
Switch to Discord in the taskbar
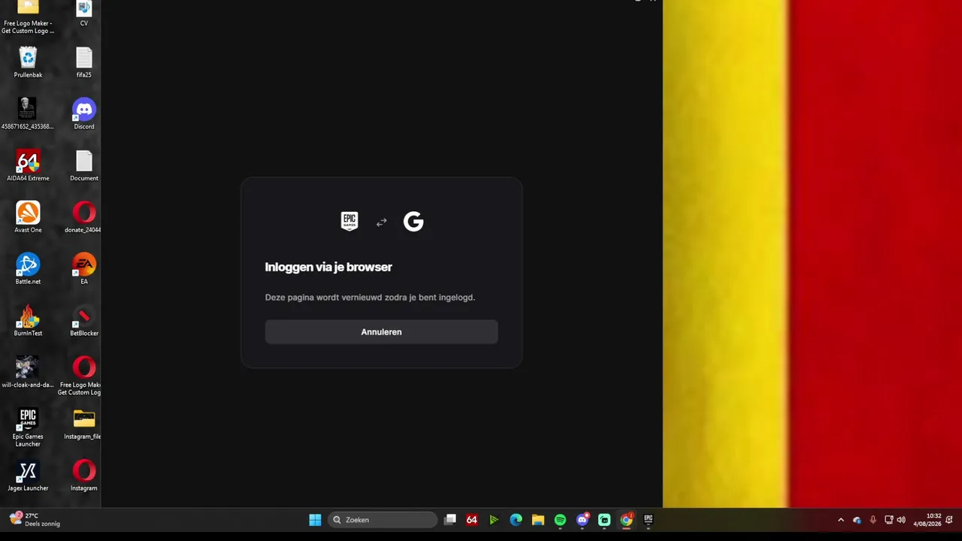click(x=582, y=520)
